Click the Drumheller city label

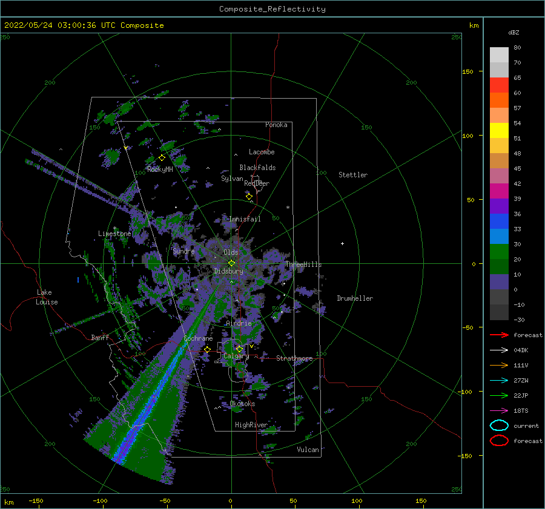click(x=355, y=298)
